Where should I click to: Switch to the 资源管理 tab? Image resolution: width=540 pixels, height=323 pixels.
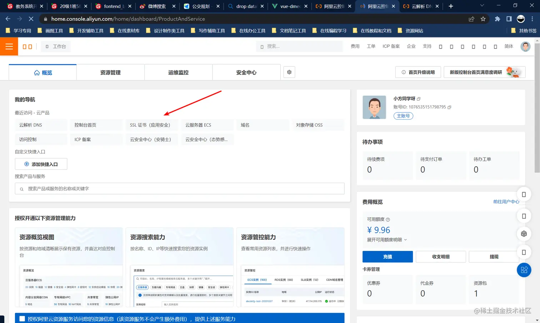(110, 72)
